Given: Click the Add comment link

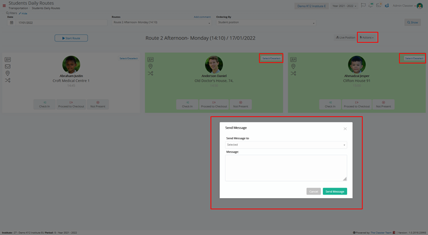Looking at the screenshot, I should click(202, 17).
